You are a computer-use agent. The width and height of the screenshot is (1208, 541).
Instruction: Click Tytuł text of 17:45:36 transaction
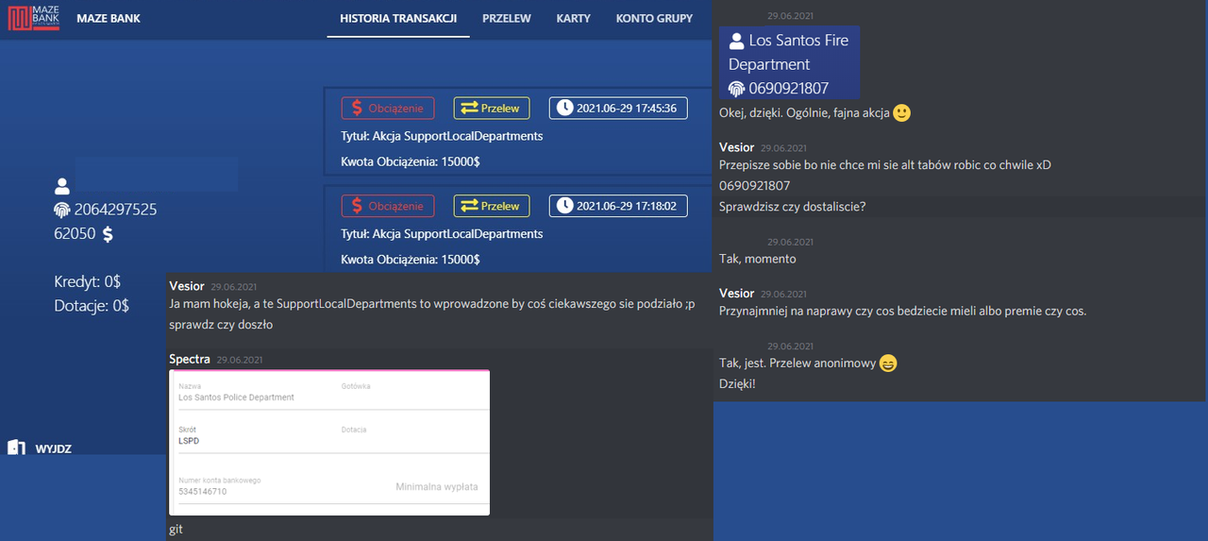442,136
